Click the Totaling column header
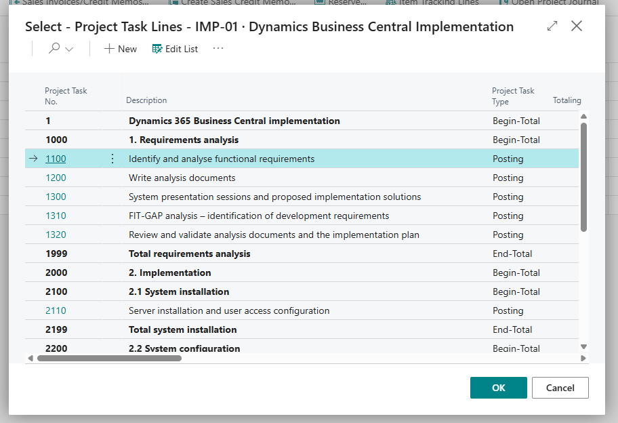618x423 pixels. (566, 100)
